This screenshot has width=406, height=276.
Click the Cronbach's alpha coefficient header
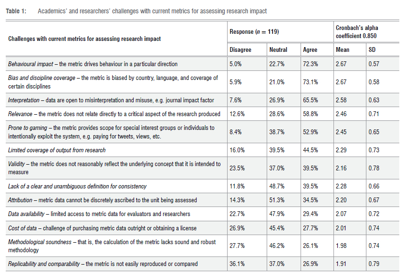tap(357, 31)
